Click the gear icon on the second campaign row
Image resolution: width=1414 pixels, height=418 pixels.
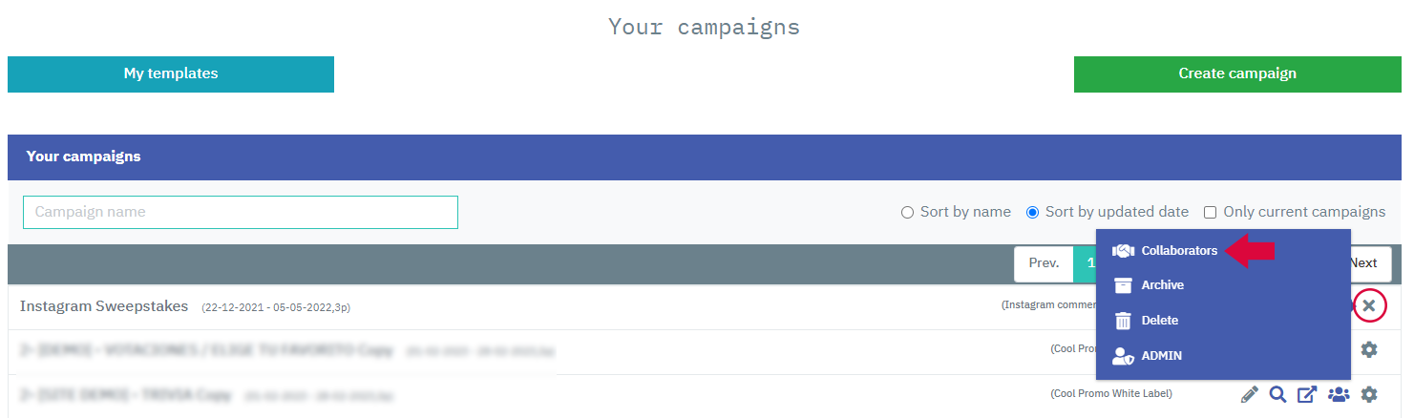(1369, 349)
